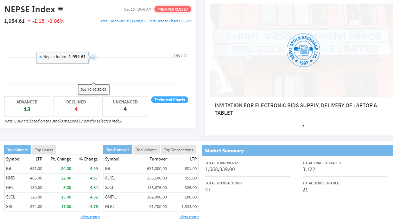Select the Top Turnover tab
This screenshot has height=221, width=393.
[118, 150]
